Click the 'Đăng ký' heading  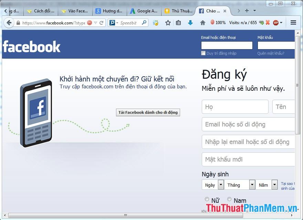tap(224, 75)
